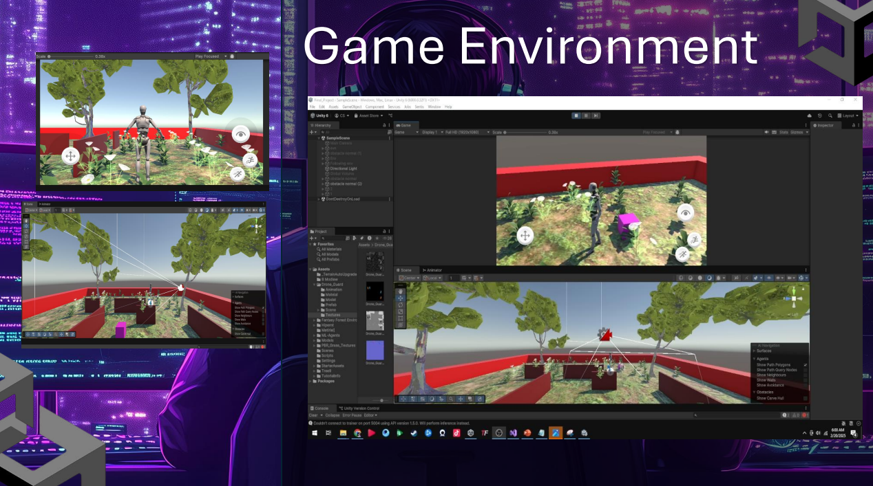
Task: Open the GameObject menu in the menu bar
Action: [352, 107]
